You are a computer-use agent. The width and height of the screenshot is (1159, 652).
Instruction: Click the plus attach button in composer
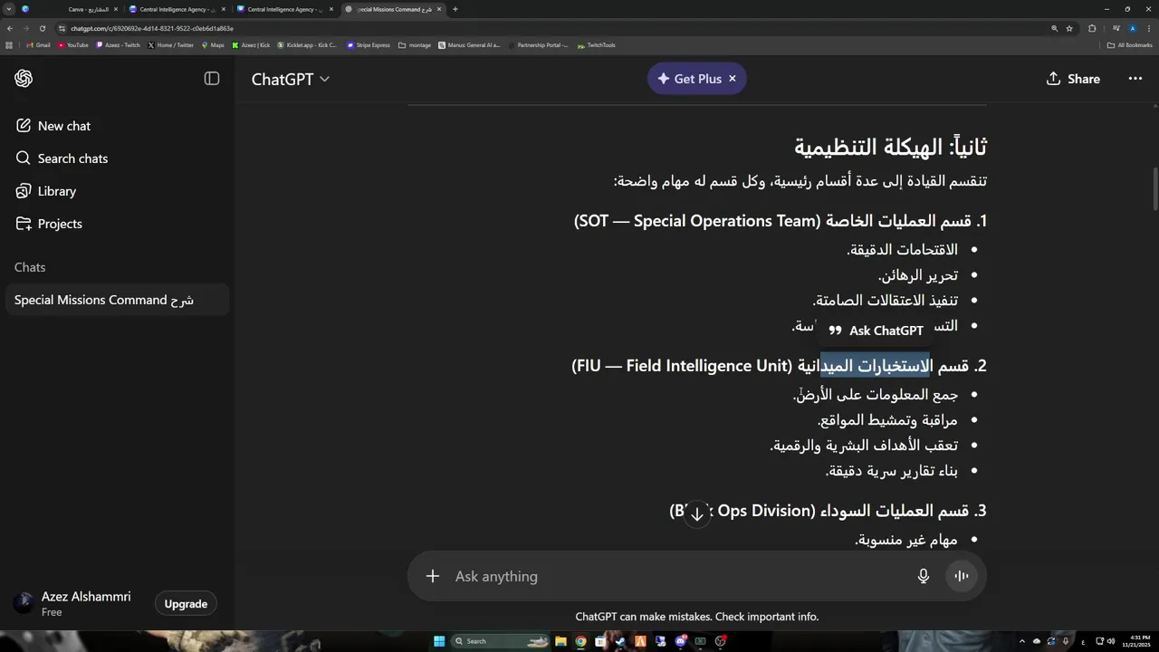click(x=433, y=576)
